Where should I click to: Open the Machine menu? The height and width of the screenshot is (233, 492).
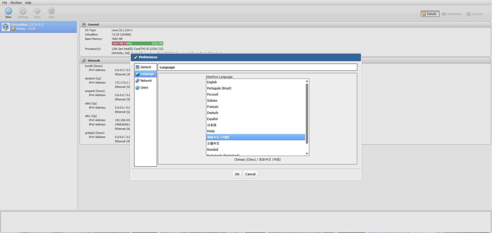[16, 3]
